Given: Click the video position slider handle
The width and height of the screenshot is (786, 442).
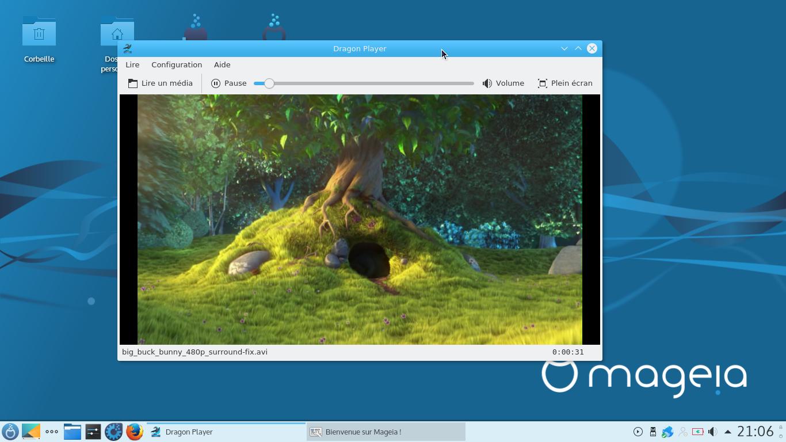Looking at the screenshot, I should click(269, 83).
